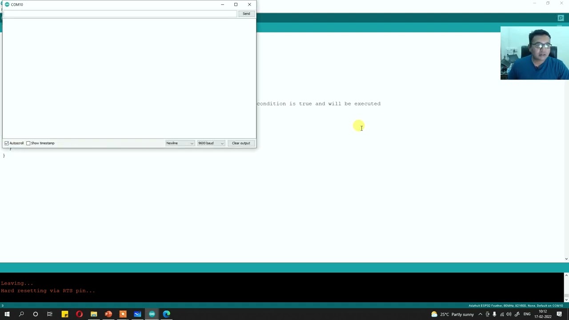Click the microphone tray icon
The width and height of the screenshot is (569, 320).
point(494,314)
